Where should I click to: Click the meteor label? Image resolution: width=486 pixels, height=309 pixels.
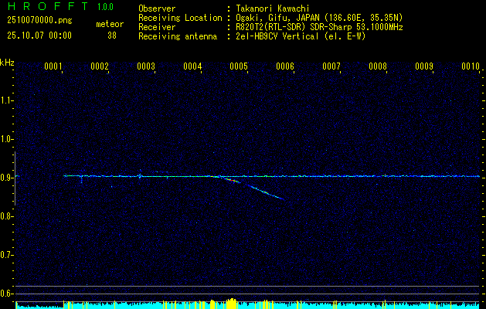(x=110, y=24)
